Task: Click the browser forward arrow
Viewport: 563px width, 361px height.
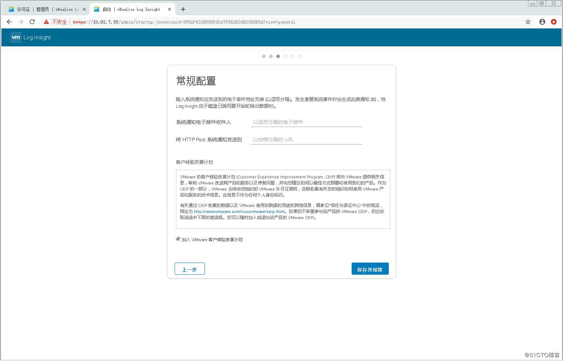Action: (21, 22)
